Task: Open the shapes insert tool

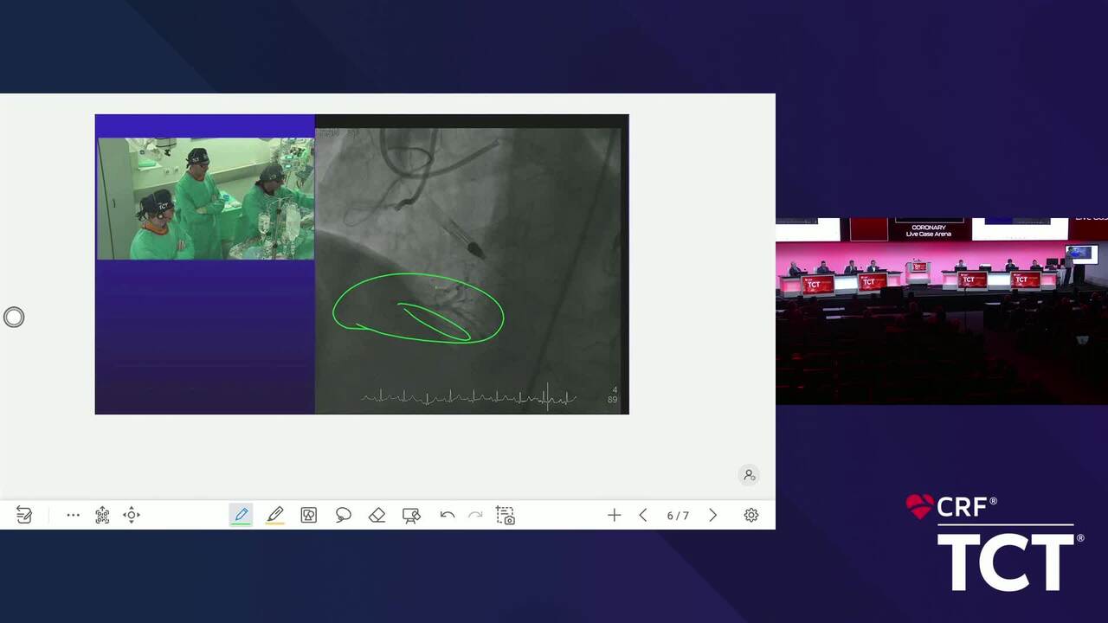Action: (308, 515)
